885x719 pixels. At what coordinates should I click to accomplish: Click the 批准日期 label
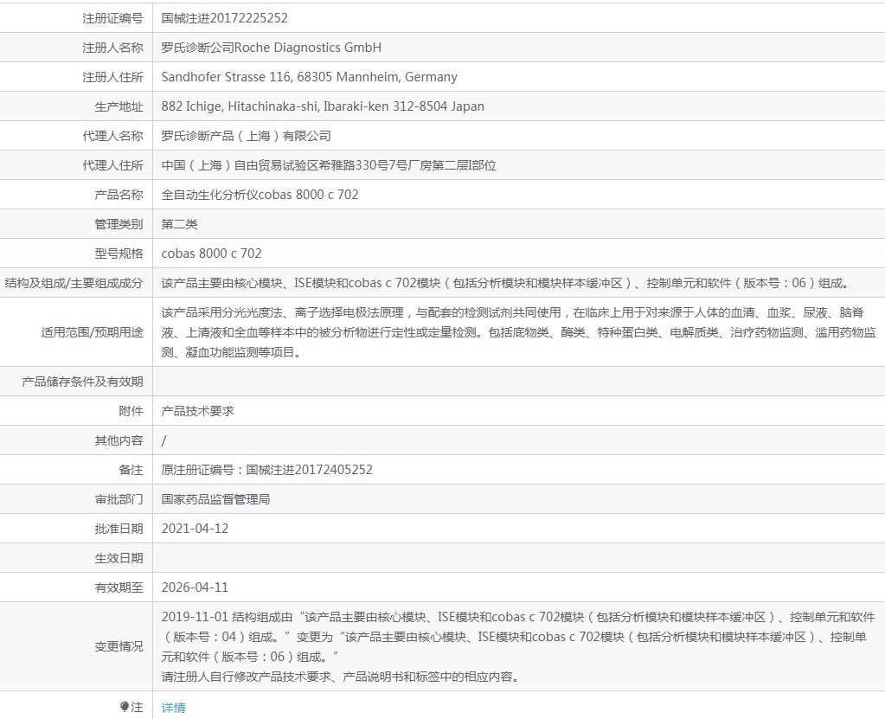tap(119, 529)
